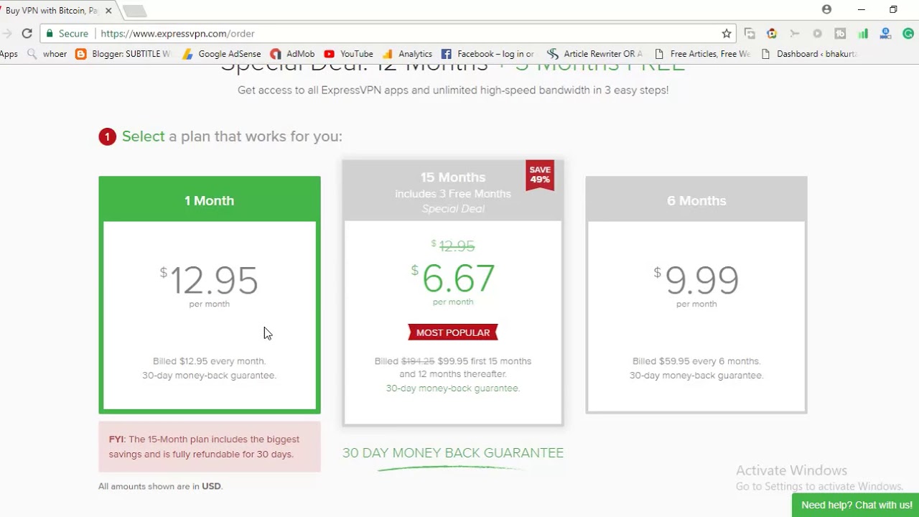Open the Article Rewriter bookmark
The height and width of the screenshot is (517, 919).
pos(595,54)
